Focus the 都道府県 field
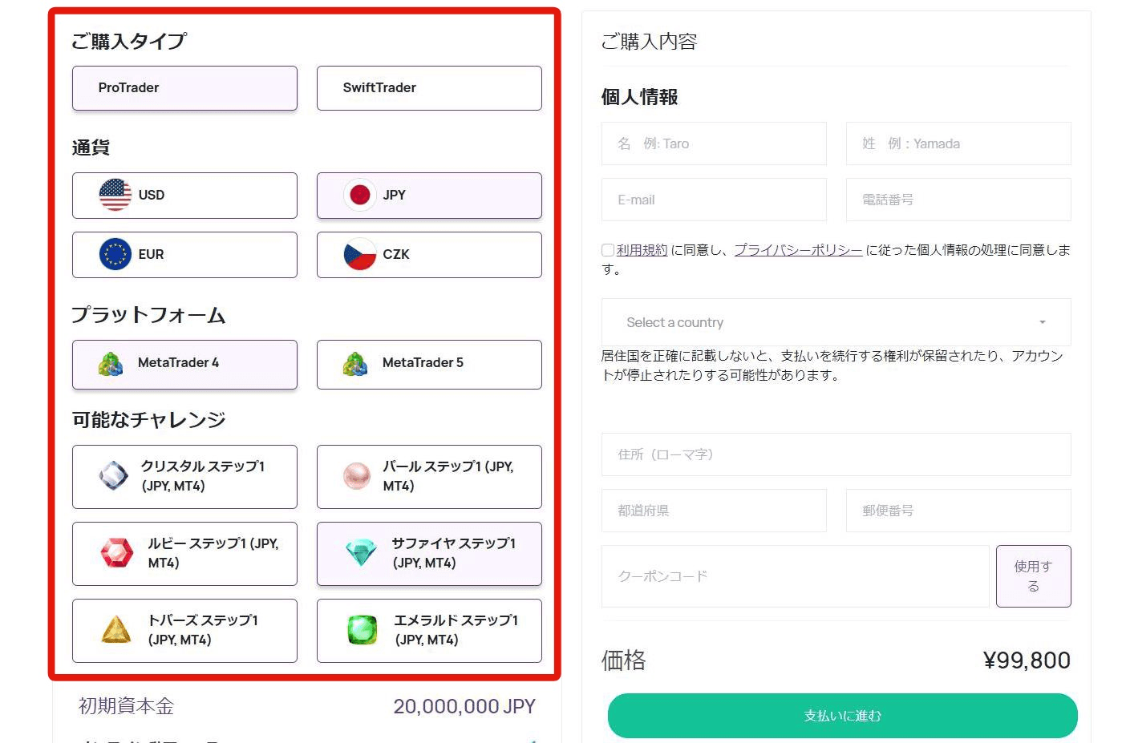 (714, 511)
